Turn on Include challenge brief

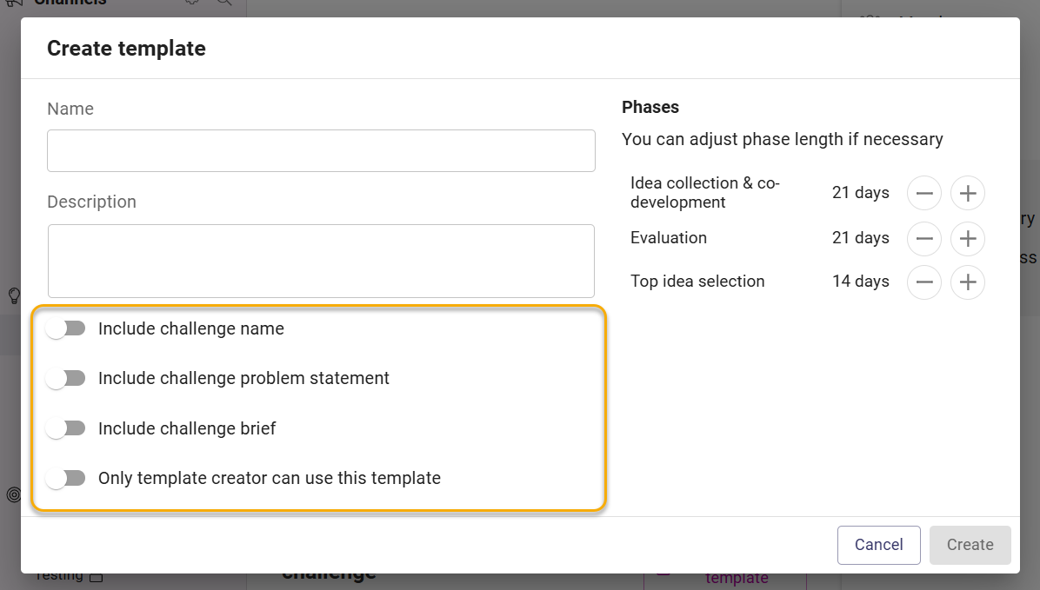[x=66, y=429]
